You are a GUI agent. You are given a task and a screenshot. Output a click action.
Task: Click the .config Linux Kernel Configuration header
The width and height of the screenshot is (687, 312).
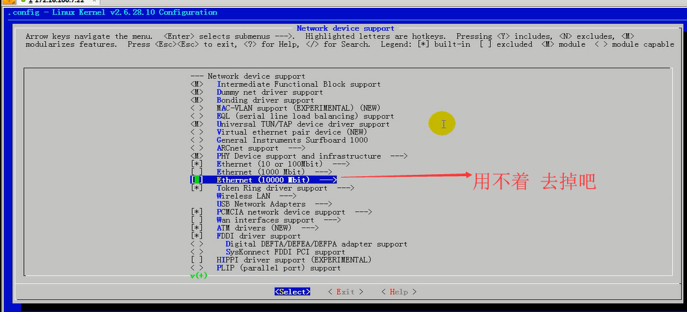click(112, 13)
